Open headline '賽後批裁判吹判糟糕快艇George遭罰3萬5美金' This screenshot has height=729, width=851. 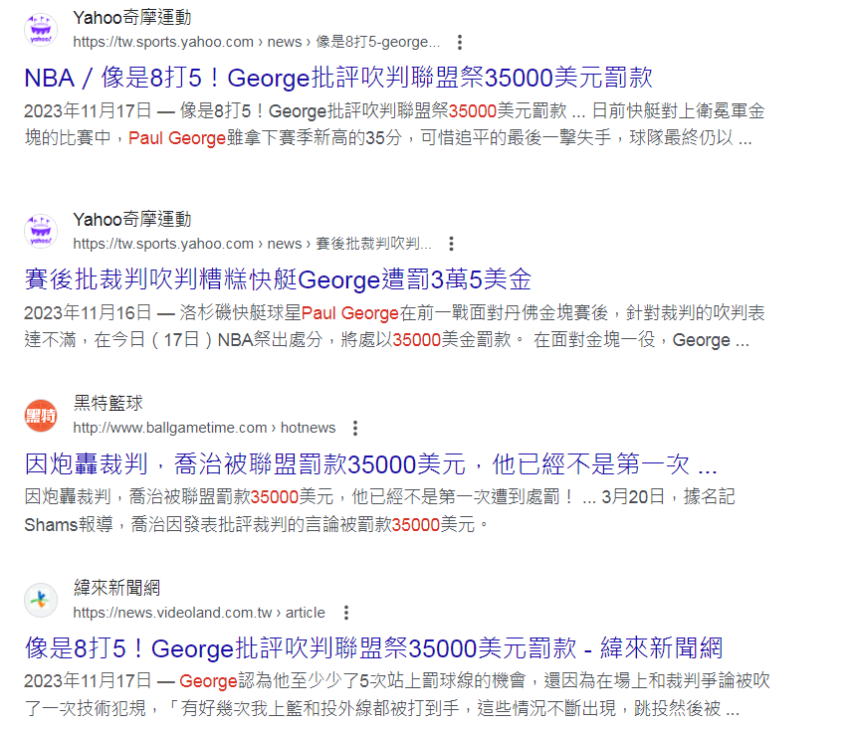[x=278, y=278]
